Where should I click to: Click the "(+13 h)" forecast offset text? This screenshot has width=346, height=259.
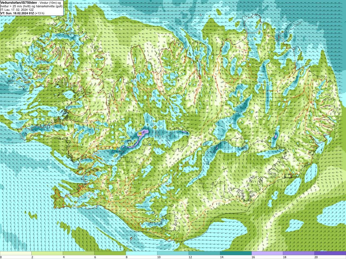click(x=39, y=13)
